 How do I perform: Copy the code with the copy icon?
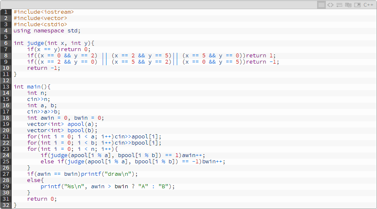point(348,5)
